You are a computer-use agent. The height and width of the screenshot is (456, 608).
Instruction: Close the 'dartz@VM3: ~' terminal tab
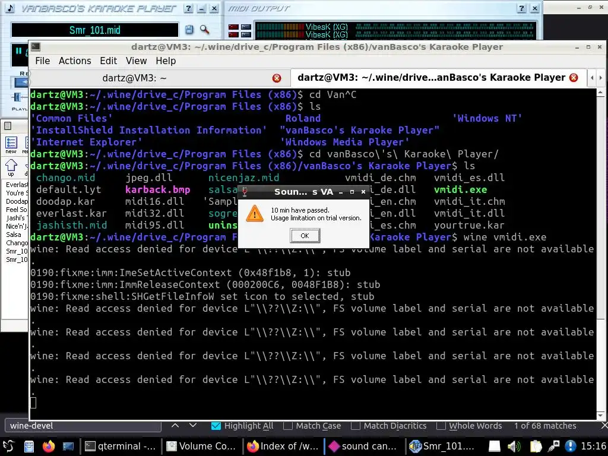pyautogui.click(x=277, y=78)
